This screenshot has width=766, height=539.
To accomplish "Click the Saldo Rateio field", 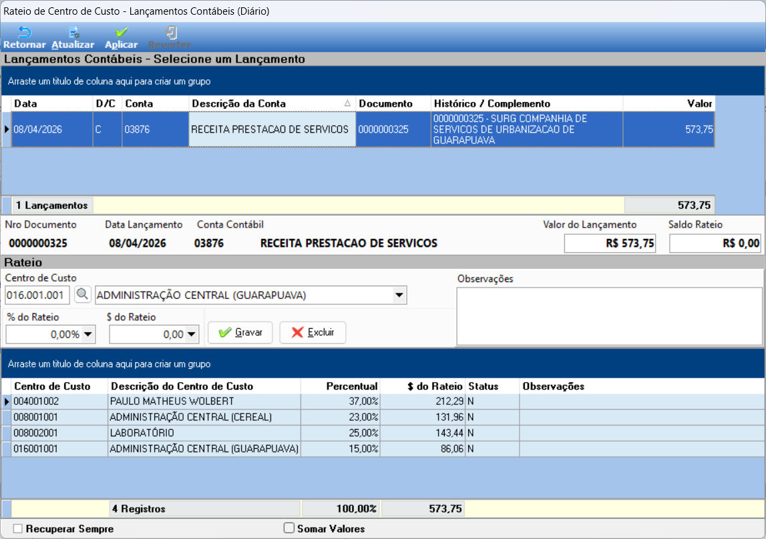I will point(715,243).
